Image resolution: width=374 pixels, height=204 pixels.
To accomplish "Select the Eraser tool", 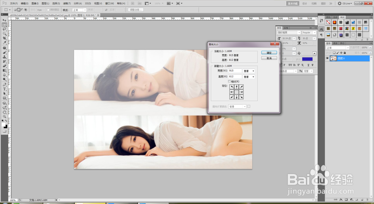I will (x=4, y=66).
